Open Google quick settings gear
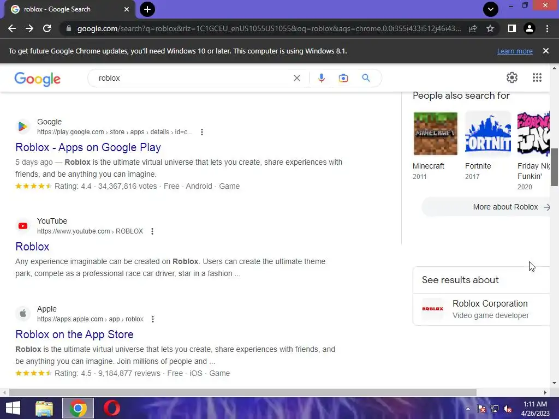This screenshot has width=559, height=419. click(512, 77)
